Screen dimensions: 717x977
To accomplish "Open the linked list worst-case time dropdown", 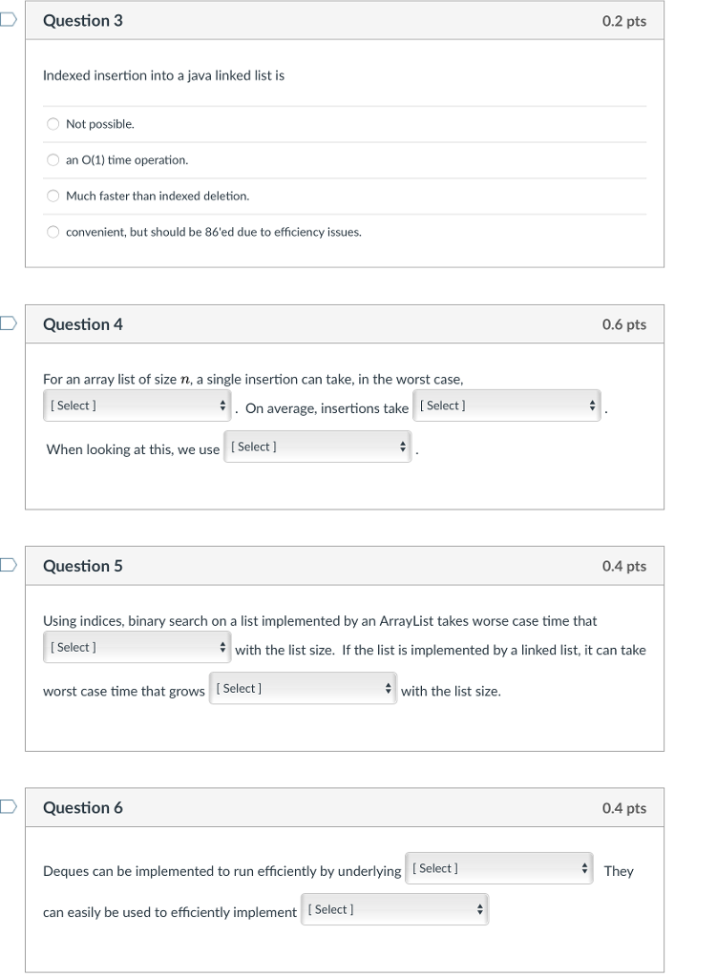I will pyautogui.click(x=303, y=688).
